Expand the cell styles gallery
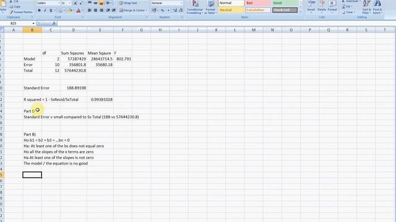Screen dimensions: 396x222 (301, 12)
